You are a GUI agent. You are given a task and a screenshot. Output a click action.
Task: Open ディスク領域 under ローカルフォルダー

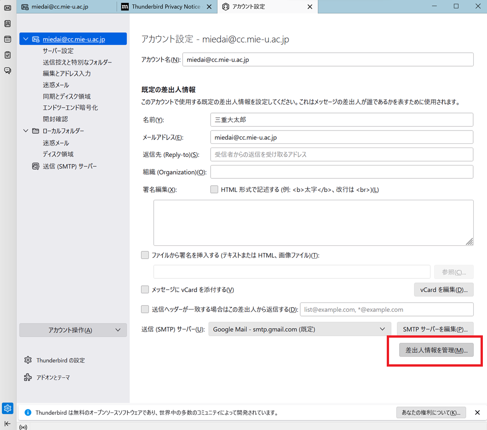(58, 154)
